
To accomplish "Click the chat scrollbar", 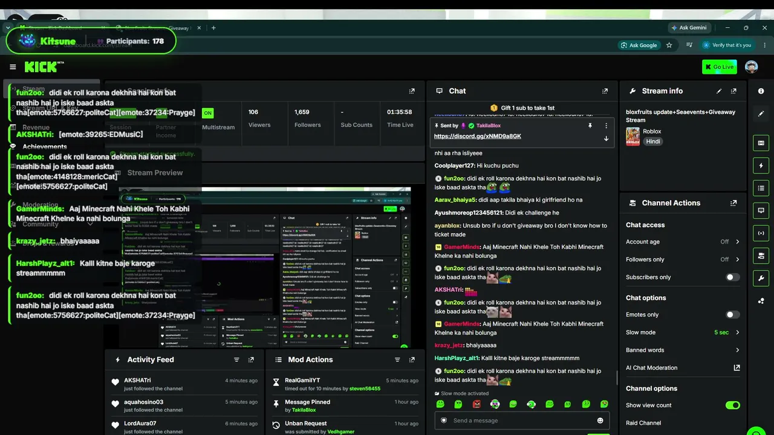I will pyautogui.click(x=617, y=378).
